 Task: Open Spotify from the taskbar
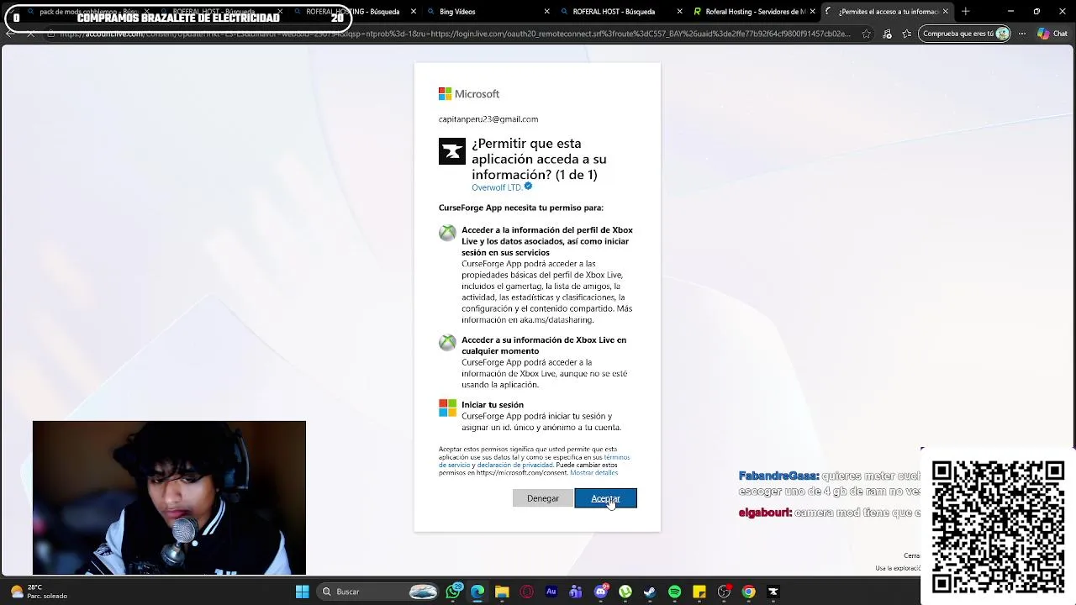[674, 592]
